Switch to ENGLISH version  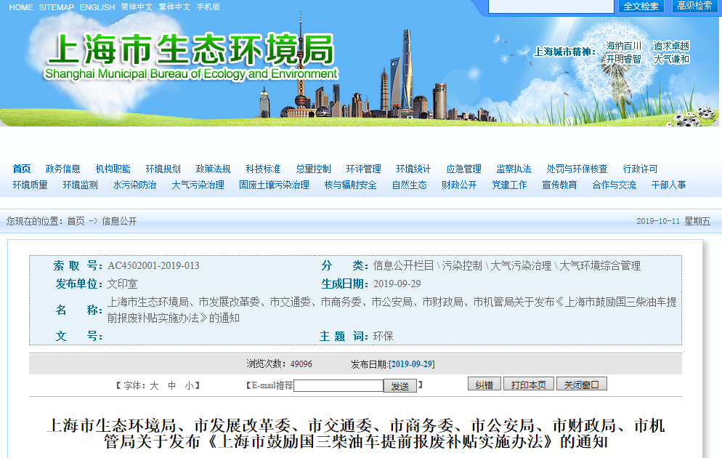coord(97,7)
